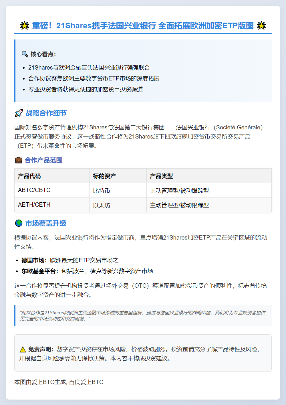Viewport: 286px width, 405px height.
Task: Click the starburst icon at the title's start
Action: (x=25, y=26)
